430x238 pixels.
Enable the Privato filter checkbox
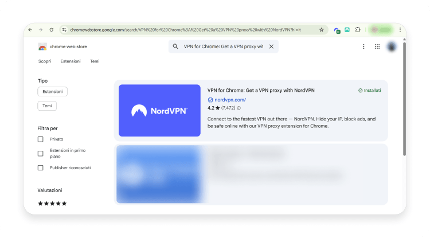tap(41, 139)
